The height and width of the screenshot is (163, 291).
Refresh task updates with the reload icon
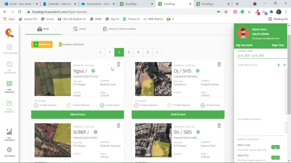284,65
